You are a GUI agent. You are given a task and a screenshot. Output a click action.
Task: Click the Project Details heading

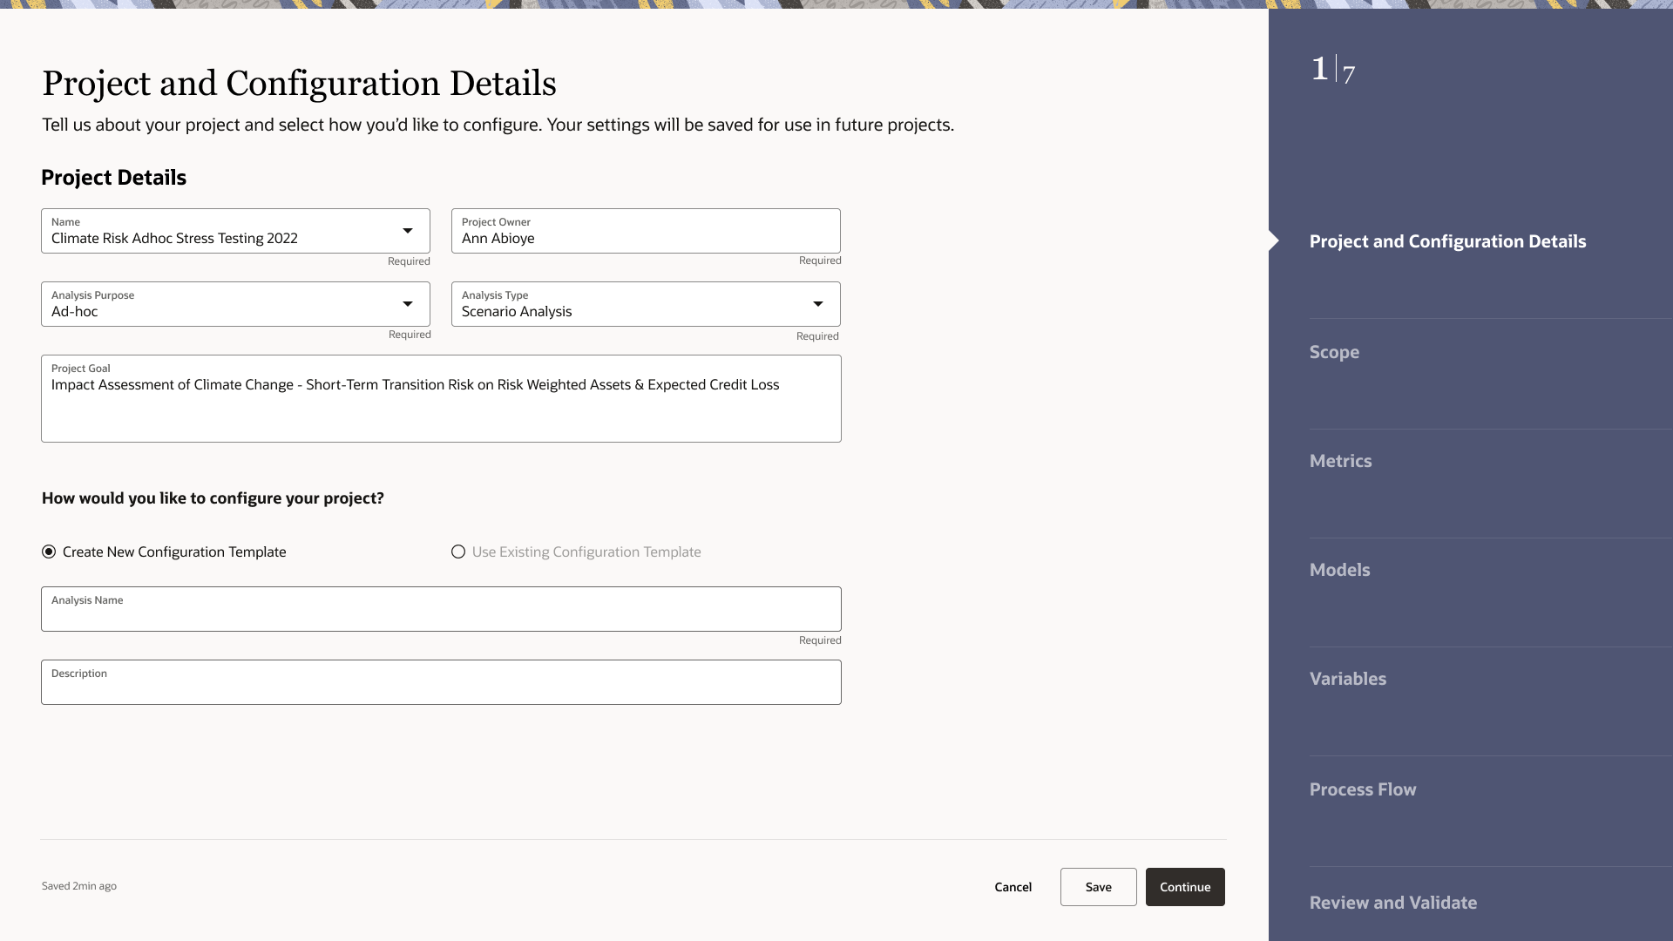(114, 178)
